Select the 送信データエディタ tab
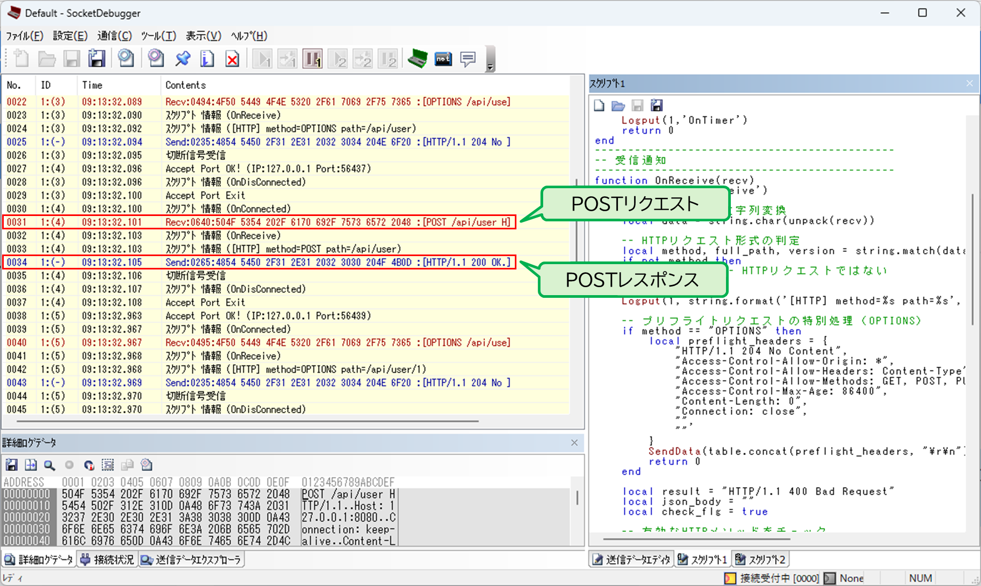The height and width of the screenshot is (586, 981). (631, 560)
